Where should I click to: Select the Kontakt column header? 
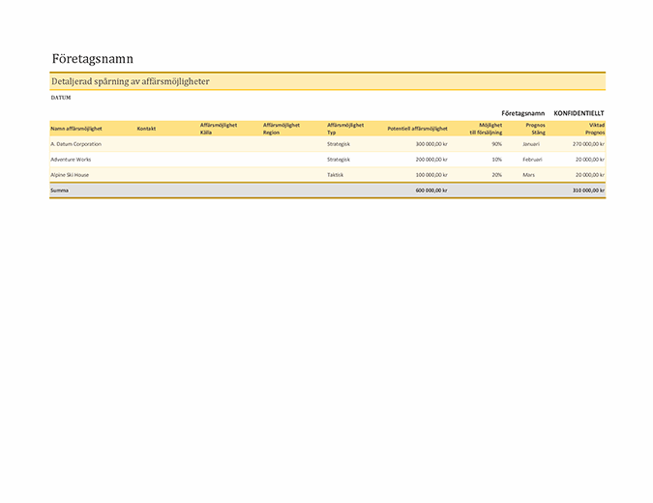click(146, 129)
